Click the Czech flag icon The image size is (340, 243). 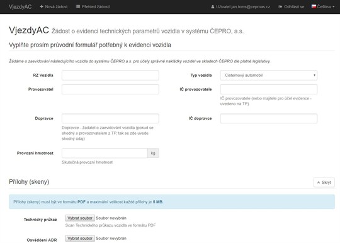pos(314,6)
